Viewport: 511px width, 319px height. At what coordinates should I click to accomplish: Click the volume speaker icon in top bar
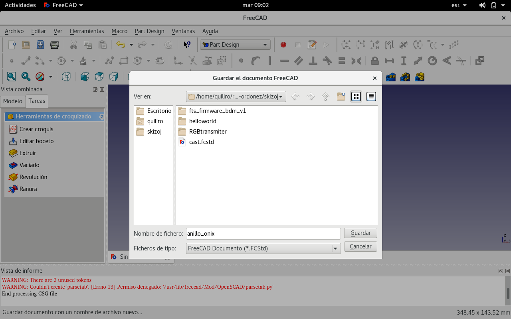click(x=482, y=5)
